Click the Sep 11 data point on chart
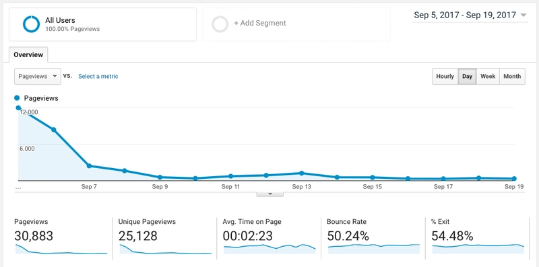The width and height of the screenshot is (539, 267). point(230,176)
